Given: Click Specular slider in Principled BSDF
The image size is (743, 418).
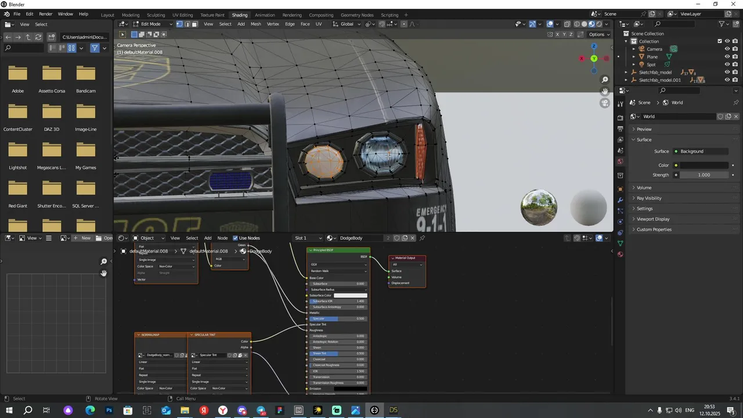Looking at the screenshot, I should (x=338, y=319).
